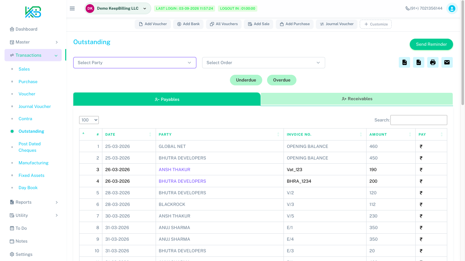The height and width of the screenshot is (261, 465).
Task: Open Journal Voucher in the sidebar
Action: 35,106
